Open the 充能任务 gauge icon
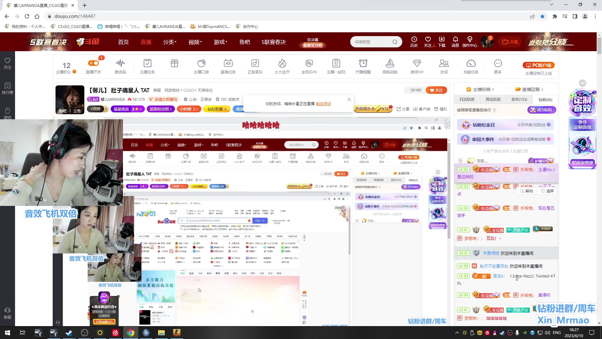Image resolution: width=602 pixels, height=339 pixels. (x=471, y=63)
